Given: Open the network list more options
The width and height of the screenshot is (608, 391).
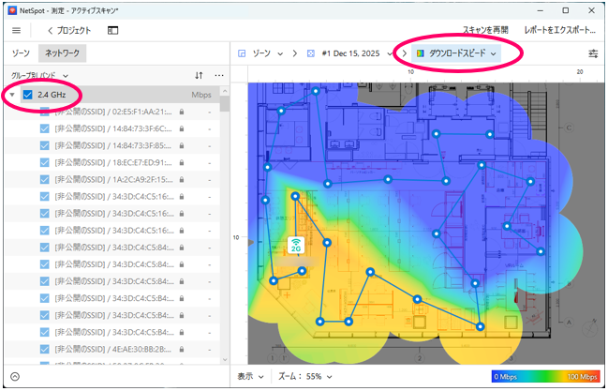Looking at the screenshot, I should tap(219, 74).
